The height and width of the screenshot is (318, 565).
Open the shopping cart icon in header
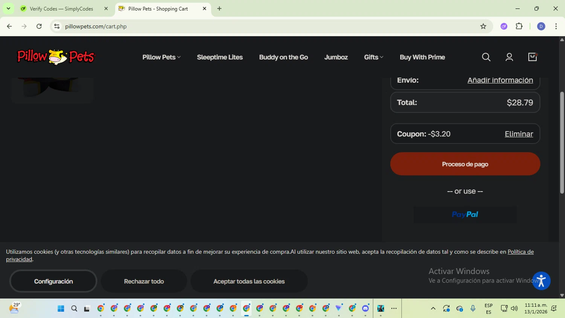click(x=533, y=57)
